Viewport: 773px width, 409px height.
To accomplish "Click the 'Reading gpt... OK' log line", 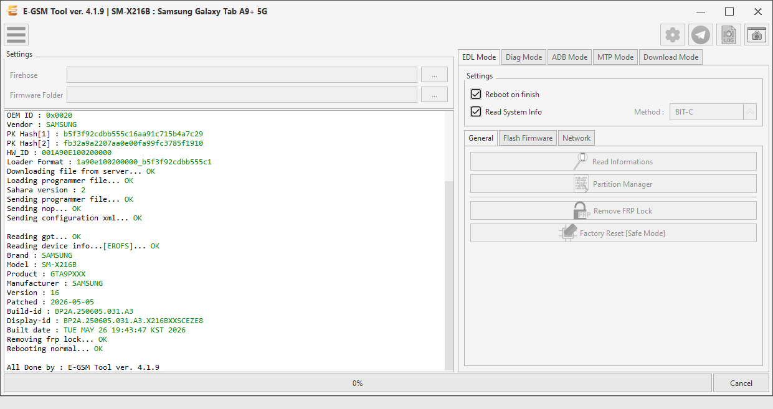I will (44, 237).
